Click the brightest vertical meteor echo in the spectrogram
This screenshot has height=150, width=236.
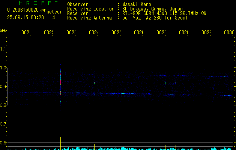[61, 83]
